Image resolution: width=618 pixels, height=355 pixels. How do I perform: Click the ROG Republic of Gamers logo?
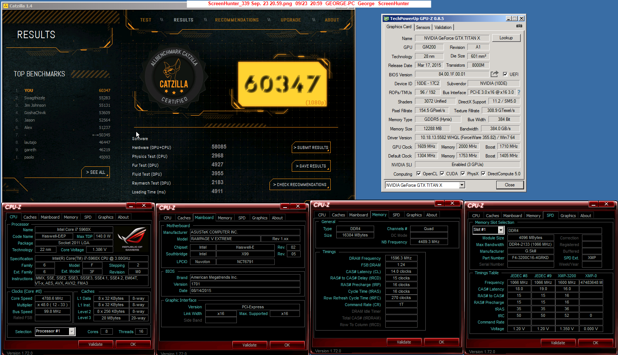[132, 238]
